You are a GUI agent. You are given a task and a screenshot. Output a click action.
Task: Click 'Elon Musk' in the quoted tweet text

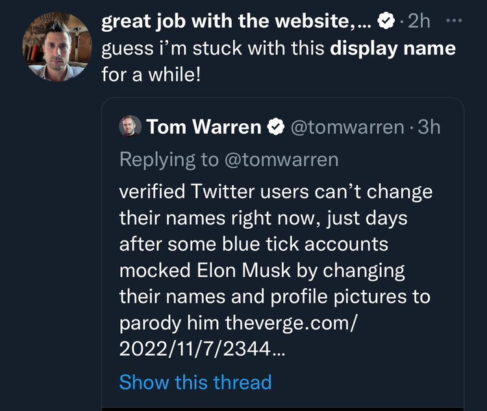pos(249,270)
